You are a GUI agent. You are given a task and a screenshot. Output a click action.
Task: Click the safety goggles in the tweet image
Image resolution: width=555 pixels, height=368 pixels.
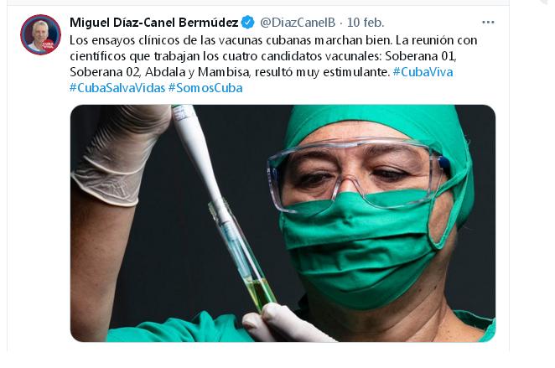pyautogui.click(x=357, y=174)
